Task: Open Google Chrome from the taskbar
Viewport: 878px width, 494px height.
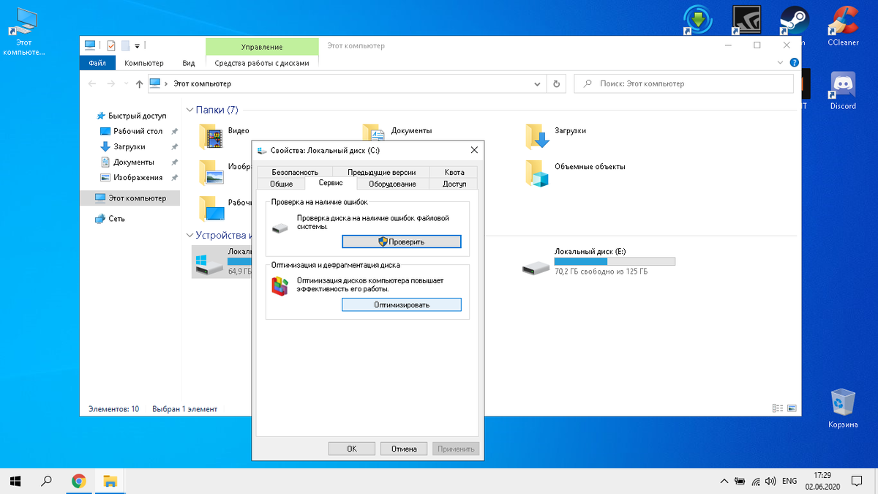Action: [x=78, y=481]
